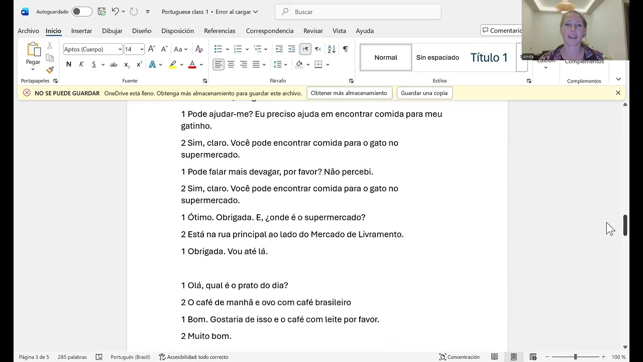
Task: Switch to the Referencias tab
Action: [x=220, y=31]
